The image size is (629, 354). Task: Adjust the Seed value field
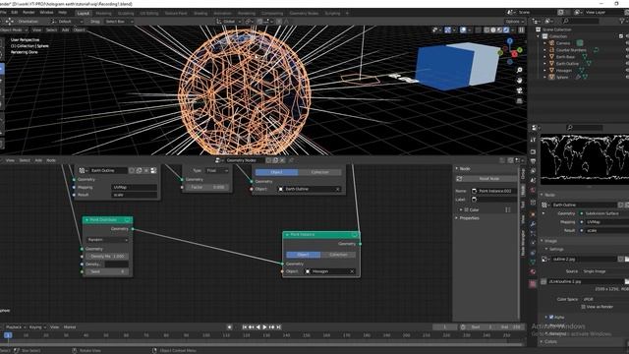click(x=107, y=271)
